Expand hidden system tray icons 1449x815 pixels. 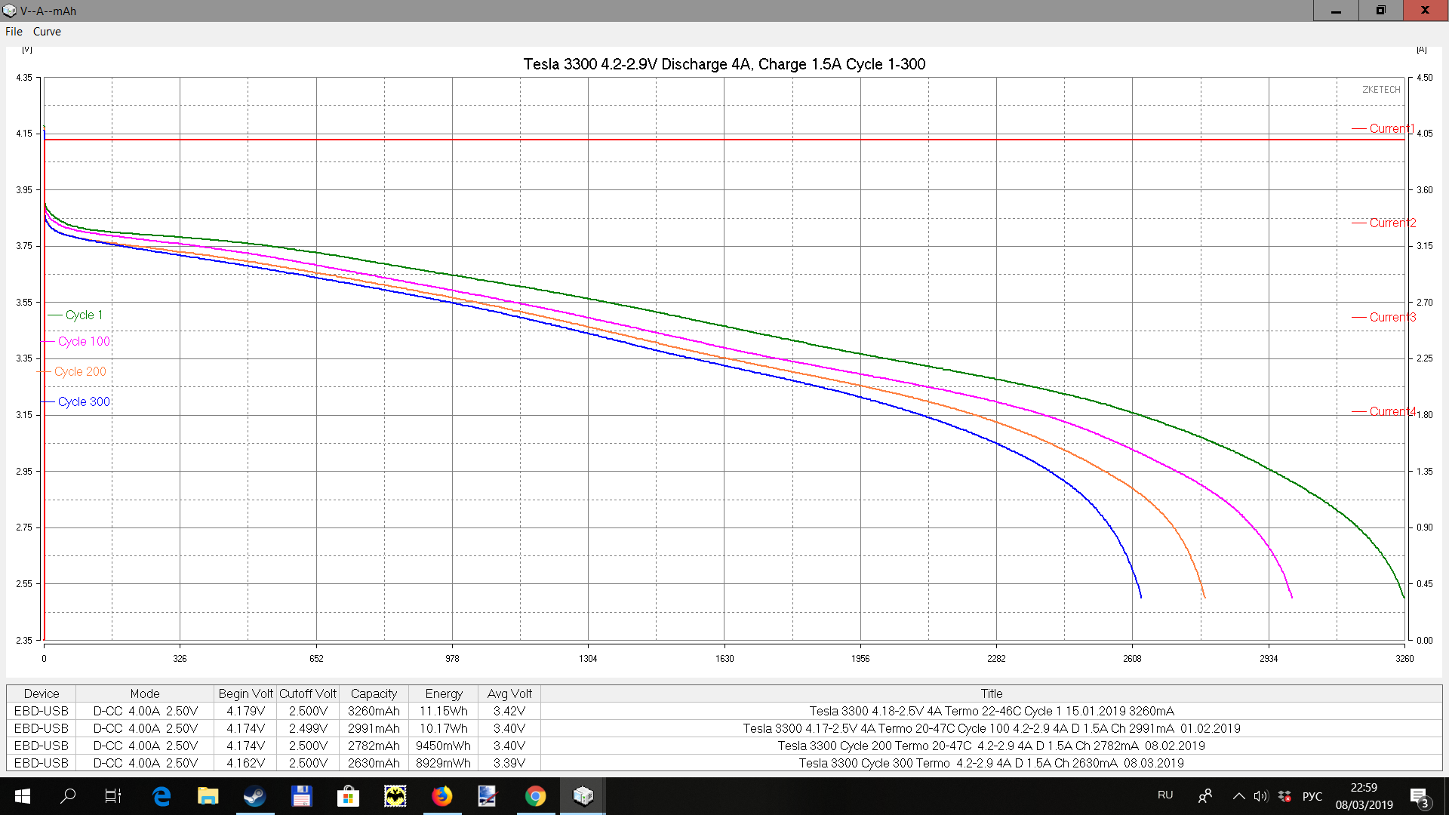coord(1238,796)
